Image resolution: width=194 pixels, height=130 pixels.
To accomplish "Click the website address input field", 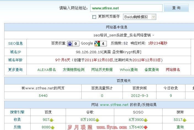I will 126,8.
